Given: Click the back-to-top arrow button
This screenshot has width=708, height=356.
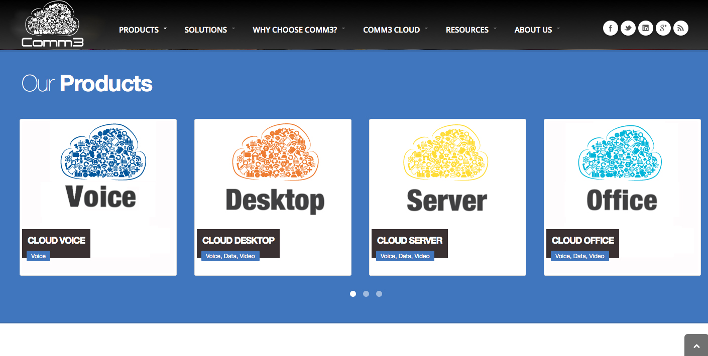Looking at the screenshot, I should point(696,345).
